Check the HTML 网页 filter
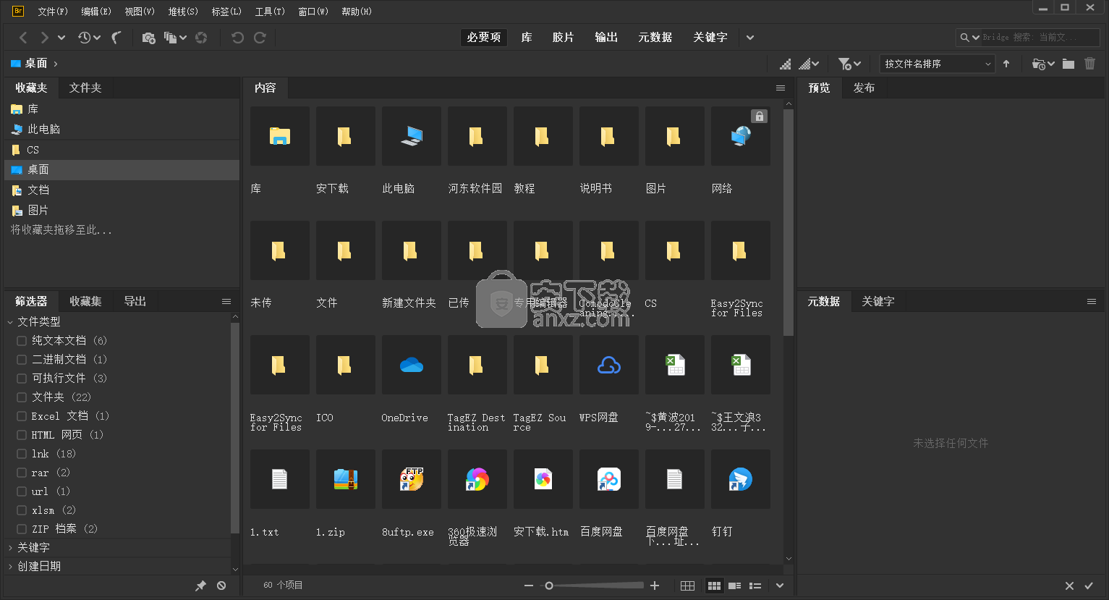Viewport: 1109px width, 600px height. 22,434
